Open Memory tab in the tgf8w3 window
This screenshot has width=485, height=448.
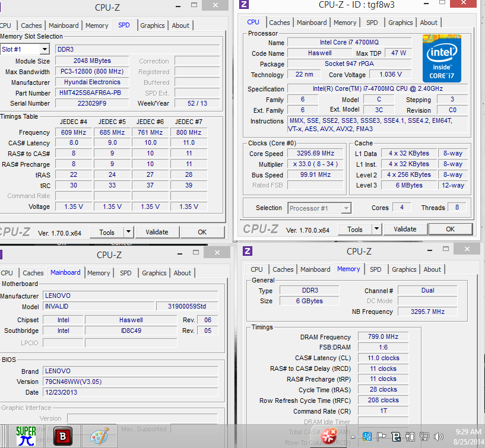(x=345, y=23)
